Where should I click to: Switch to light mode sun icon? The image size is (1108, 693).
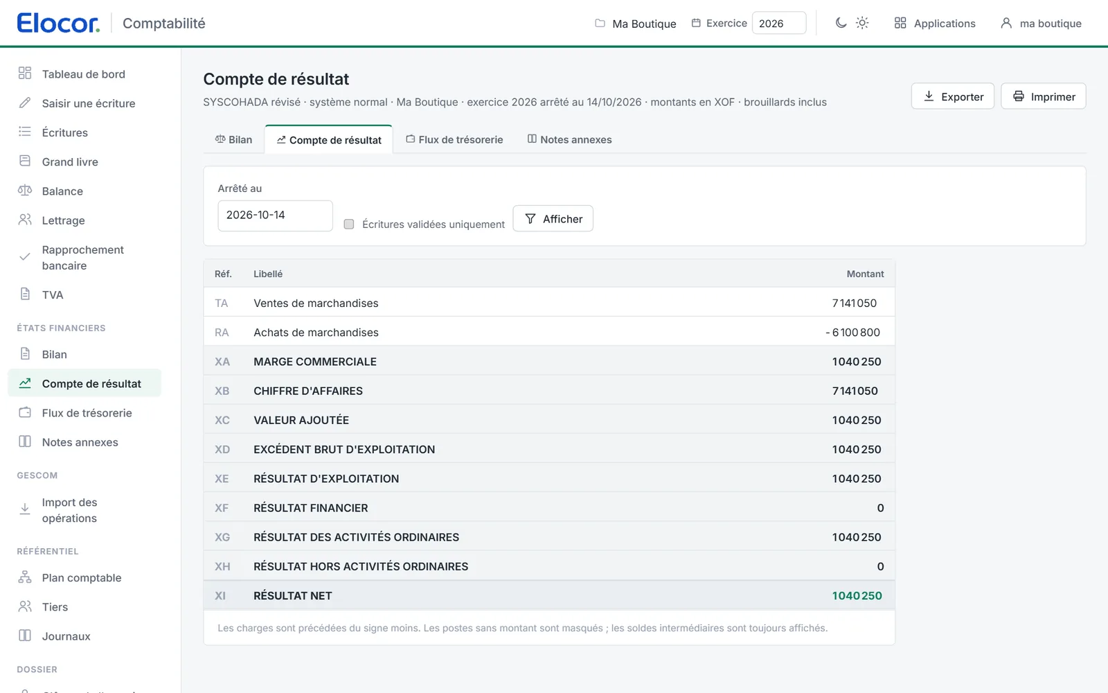tap(862, 23)
